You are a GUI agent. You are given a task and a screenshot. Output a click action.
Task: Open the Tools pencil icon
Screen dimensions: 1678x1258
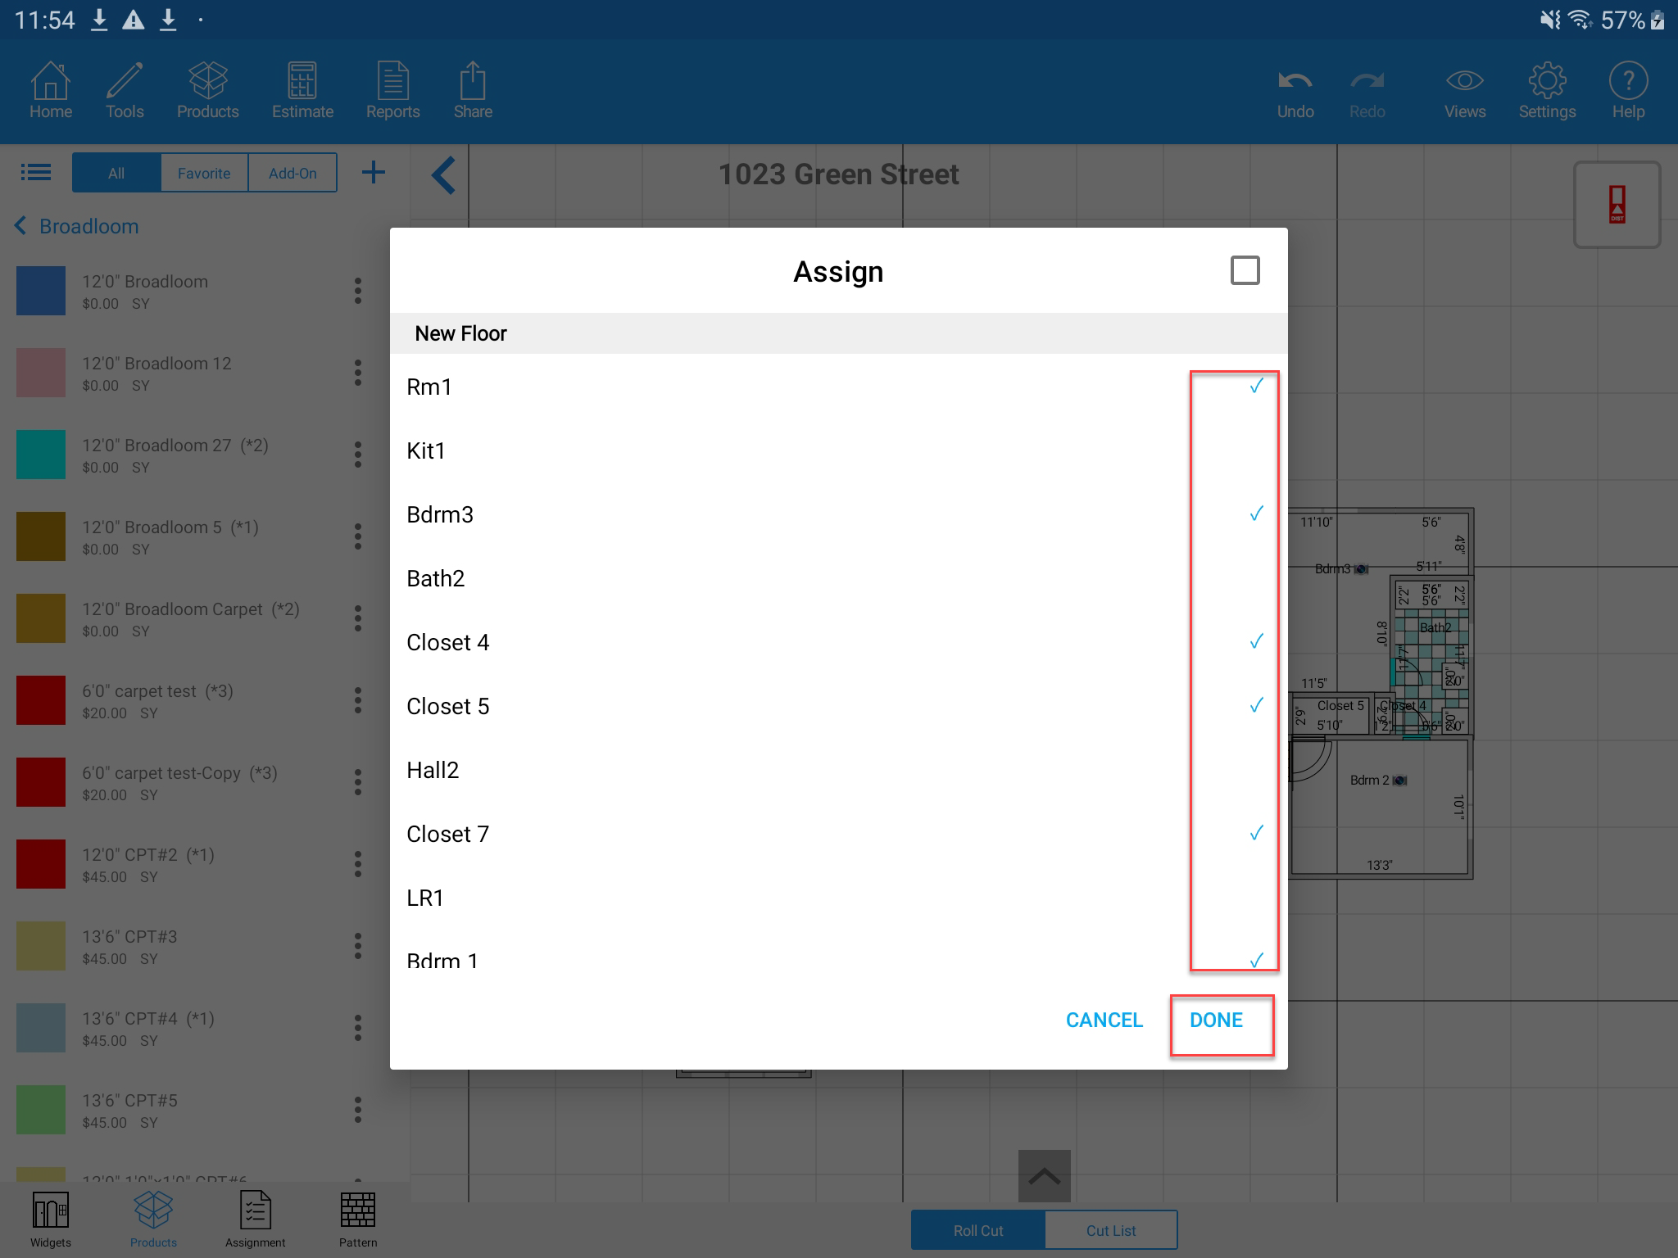pyautogui.click(x=125, y=90)
